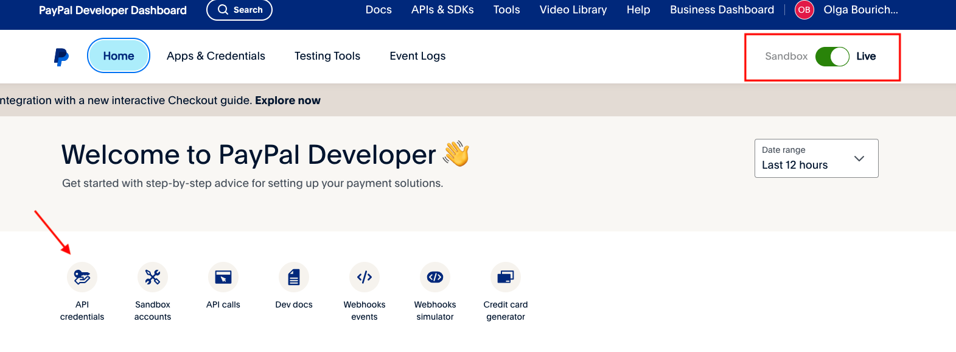The height and width of the screenshot is (352, 956).
Task: Click the "API credentials" label text
Action: click(82, 311)
